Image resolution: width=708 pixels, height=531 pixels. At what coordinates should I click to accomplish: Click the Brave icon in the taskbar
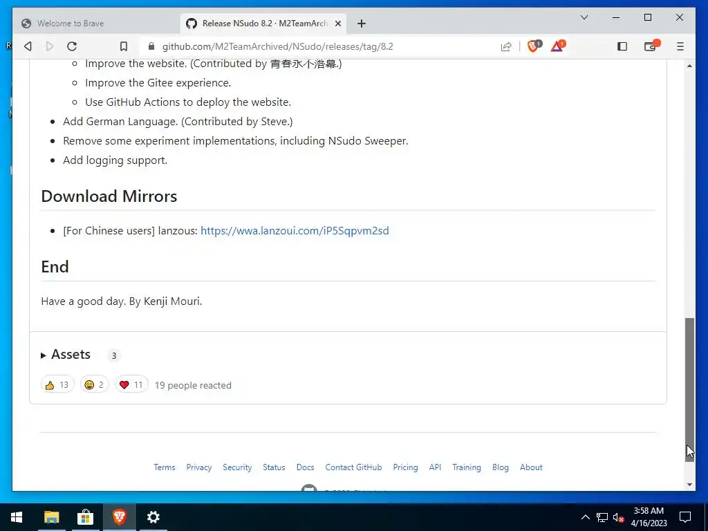point(119,517)
